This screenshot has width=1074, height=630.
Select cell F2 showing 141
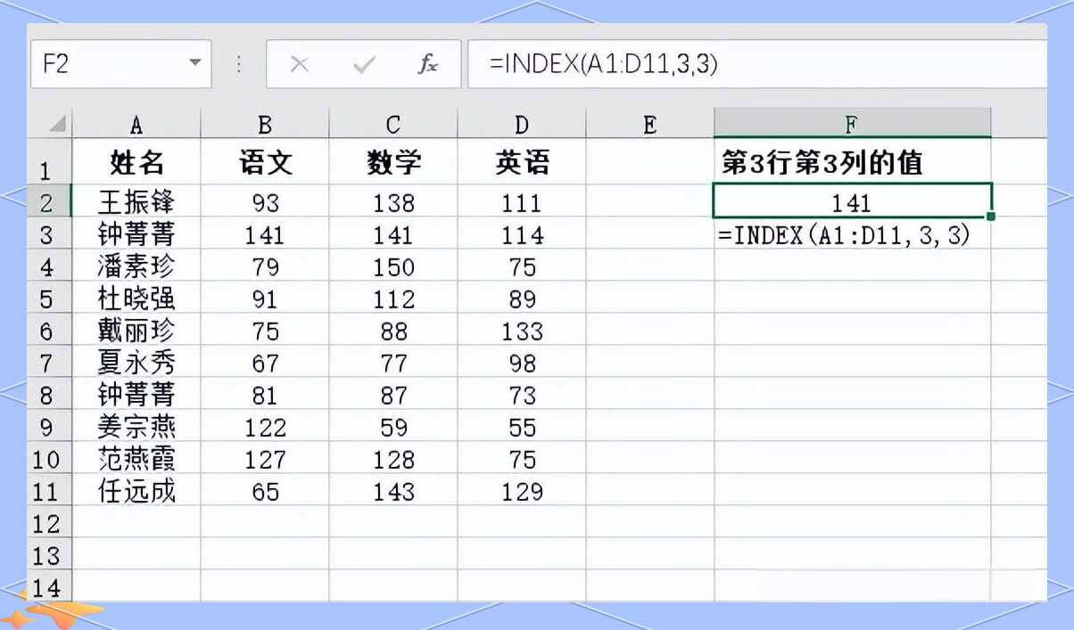[x=852, y=201]
